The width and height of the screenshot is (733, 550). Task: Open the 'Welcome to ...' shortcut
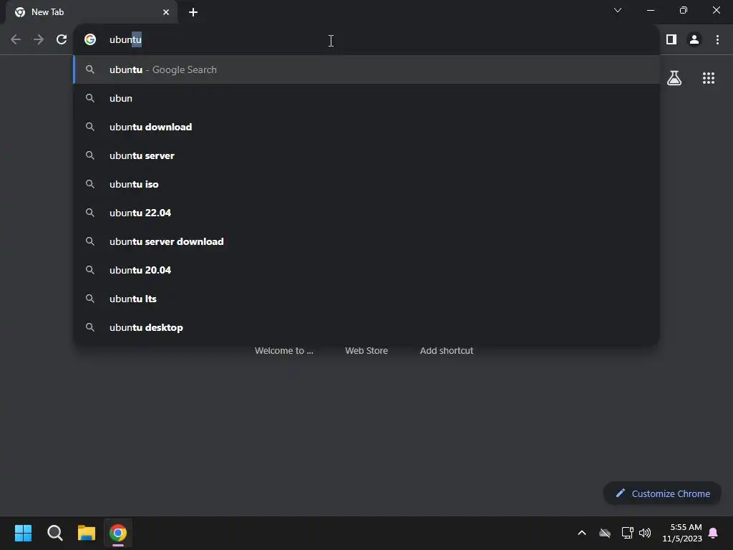pyautogui.click(x=283, y=350)
